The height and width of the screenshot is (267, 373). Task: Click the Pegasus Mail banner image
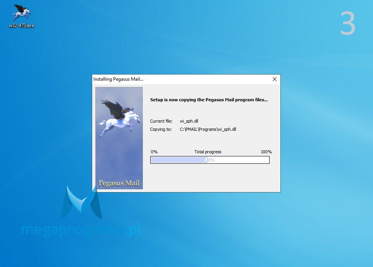tap(119, 138)
